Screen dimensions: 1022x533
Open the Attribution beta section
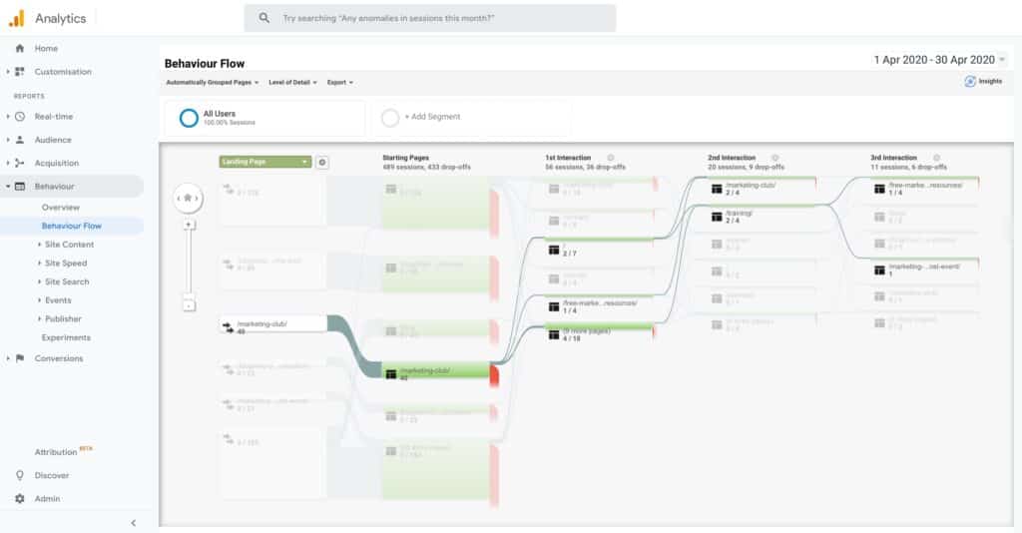tap(63, 451)
